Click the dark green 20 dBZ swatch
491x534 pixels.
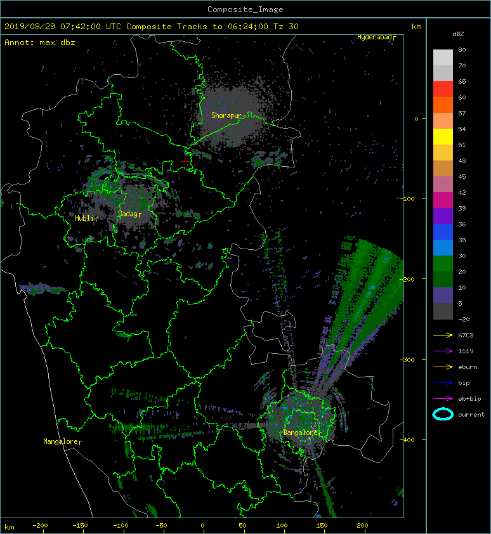pyautogui.click(x=443, y=279)
